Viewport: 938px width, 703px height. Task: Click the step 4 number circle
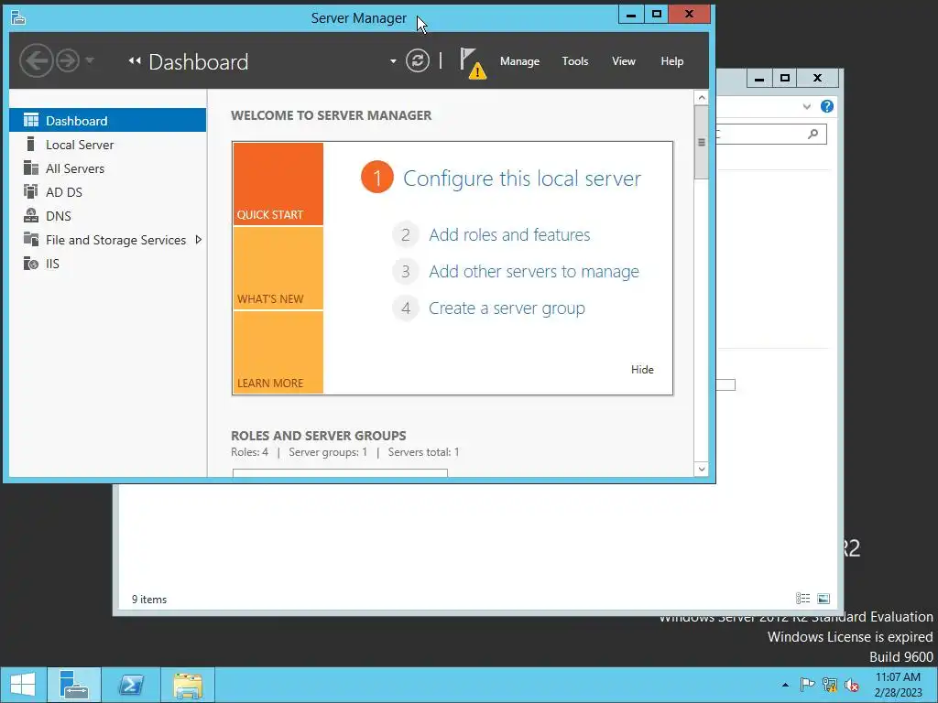coord(406,308)
